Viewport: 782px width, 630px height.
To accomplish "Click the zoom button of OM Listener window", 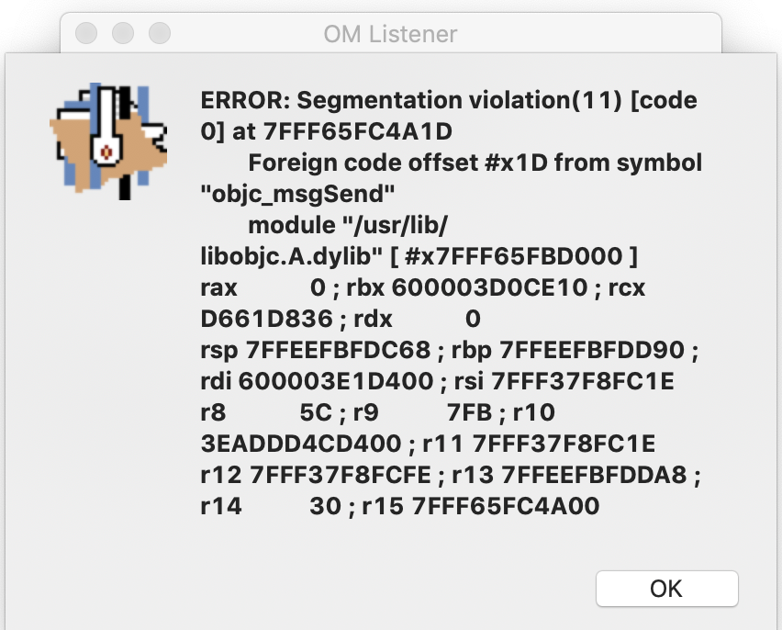I will (160, 34).
